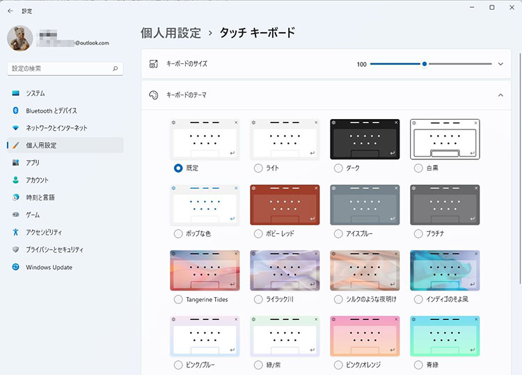The height and width of the screenshot is (375, 522).
Task: Click the Network and internet icon
Action: (15, 128)
